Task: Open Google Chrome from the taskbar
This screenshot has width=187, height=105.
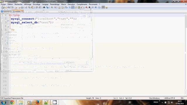Action: click(x=12, y=102)
